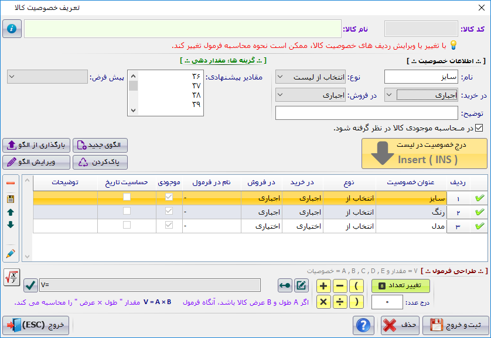The height and width of the screenshot is (338, 491).
Task: Move row down with the green down arrow
Action: (11, 225)
